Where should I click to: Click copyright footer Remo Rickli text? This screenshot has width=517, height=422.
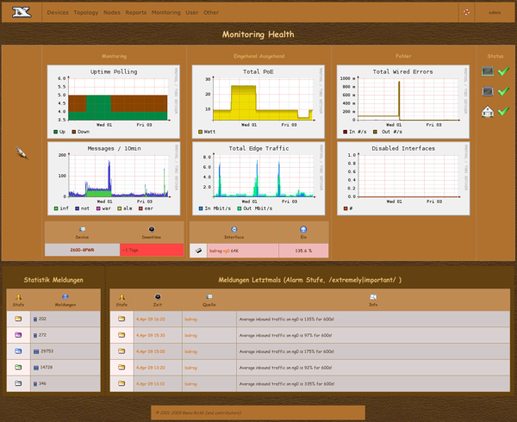tap(198, 413)
